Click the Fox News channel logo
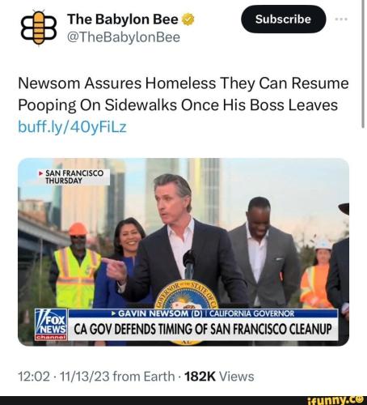367x405 pixels. 51,324
